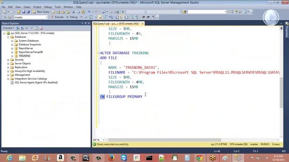Open the File menu

3,7
